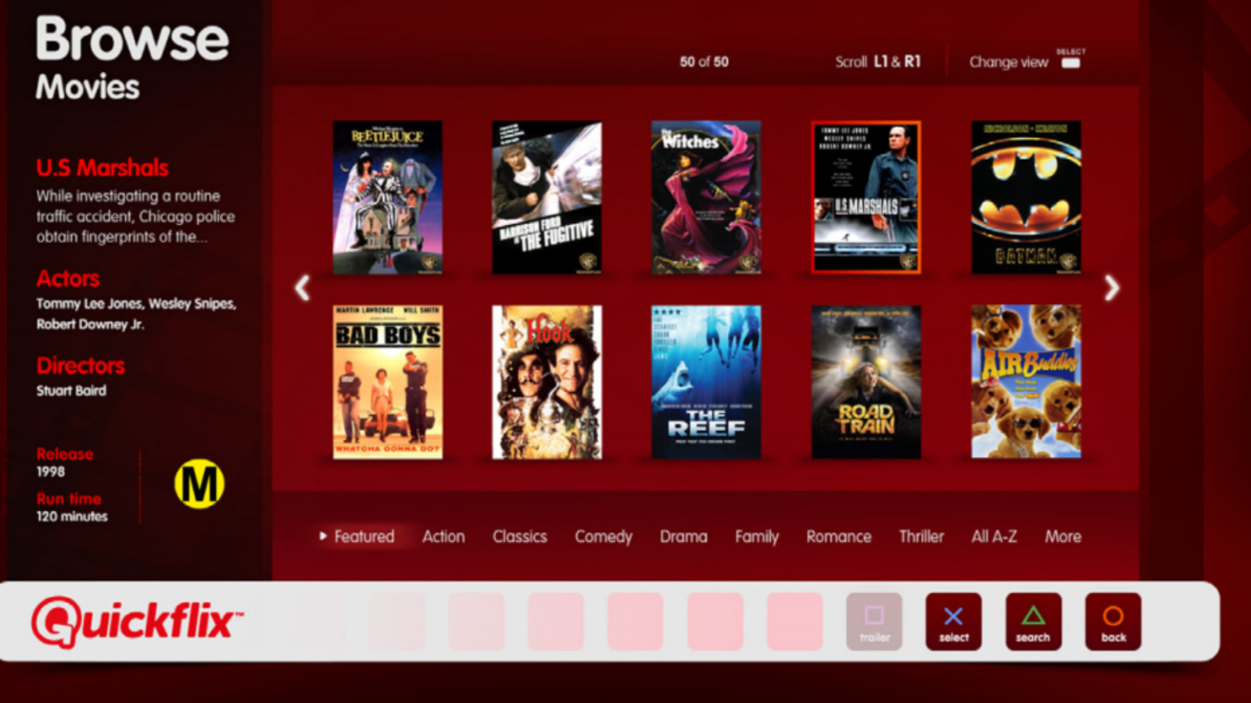This screenshot has width=1251, height=703.
Task: Open the Hook movie poster
Action: coord(547,382)
